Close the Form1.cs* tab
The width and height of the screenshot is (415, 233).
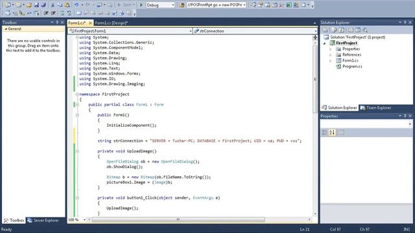90,23
